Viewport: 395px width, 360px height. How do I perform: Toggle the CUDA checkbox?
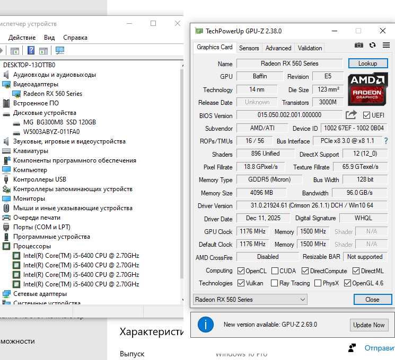(275, 271)
